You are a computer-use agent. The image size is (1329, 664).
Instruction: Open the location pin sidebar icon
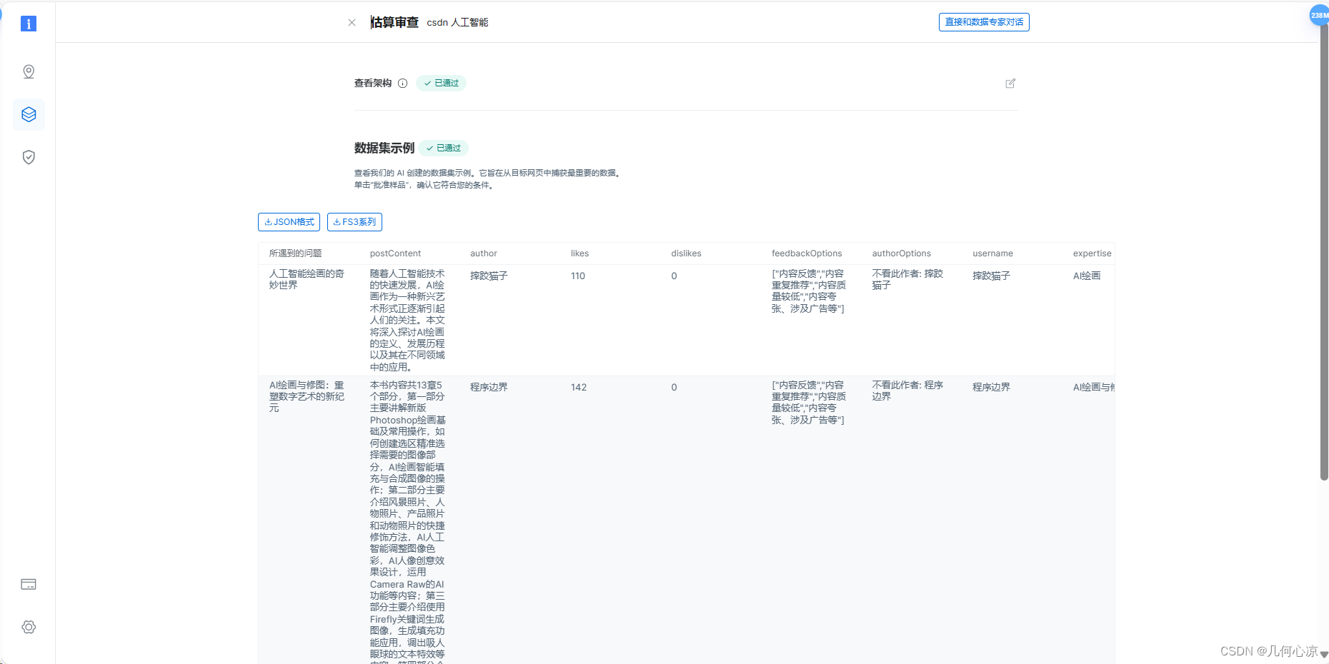click(x=29, y=71)
